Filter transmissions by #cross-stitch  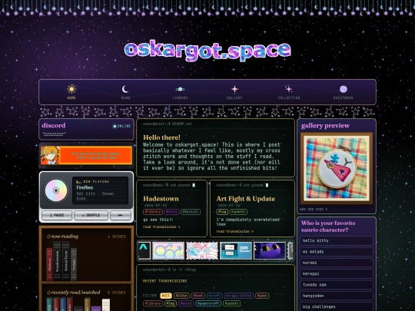click(239, 296)
